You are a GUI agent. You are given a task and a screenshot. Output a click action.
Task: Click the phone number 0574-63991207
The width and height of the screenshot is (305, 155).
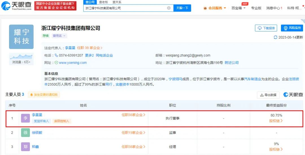71,55
